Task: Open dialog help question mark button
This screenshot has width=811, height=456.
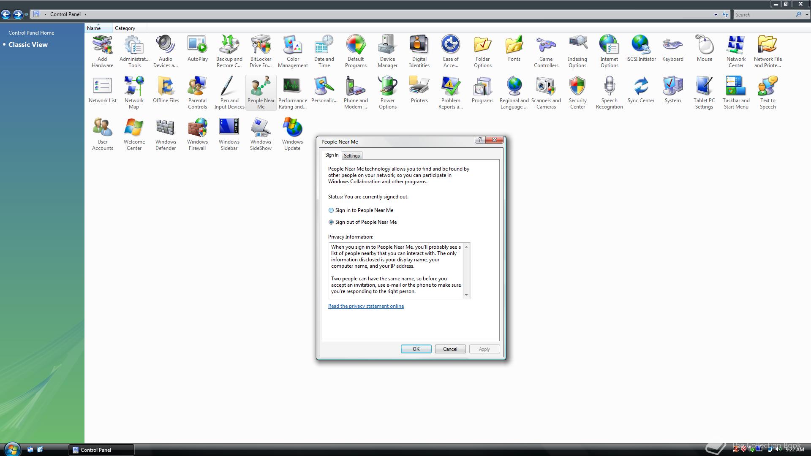Action: pyautogui.click(x=480, y=140)
